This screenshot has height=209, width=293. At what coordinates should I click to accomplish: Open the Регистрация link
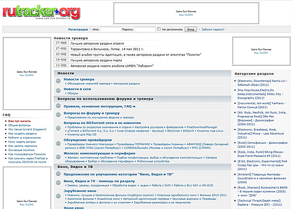click(78, 29)
